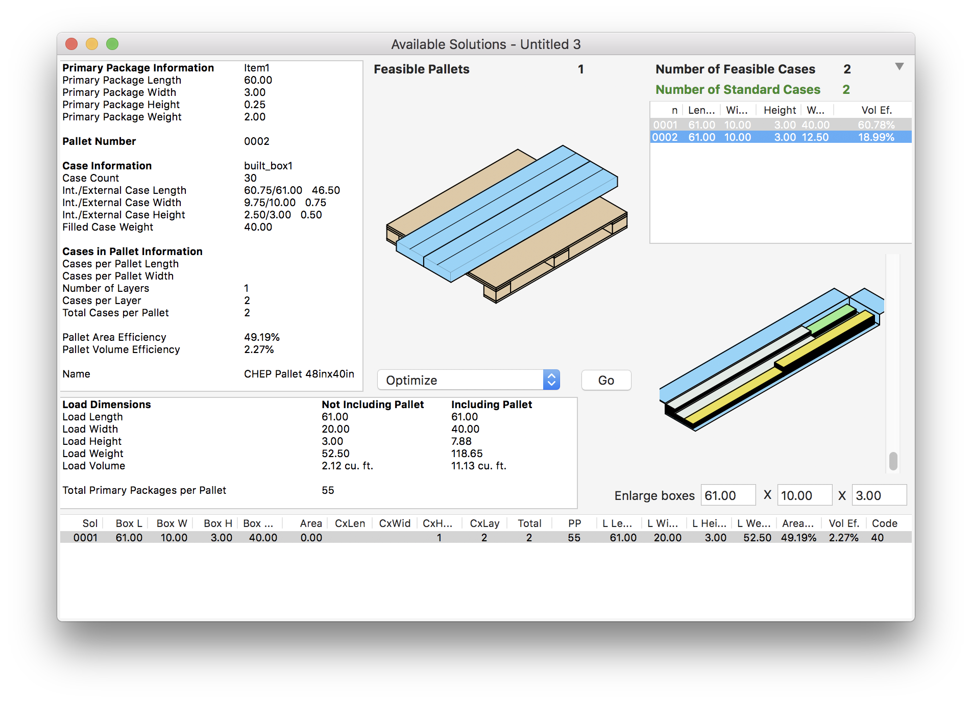Screen dimensions: 972x703
Task: Click the Go button
Action: [x=606, y=380]
